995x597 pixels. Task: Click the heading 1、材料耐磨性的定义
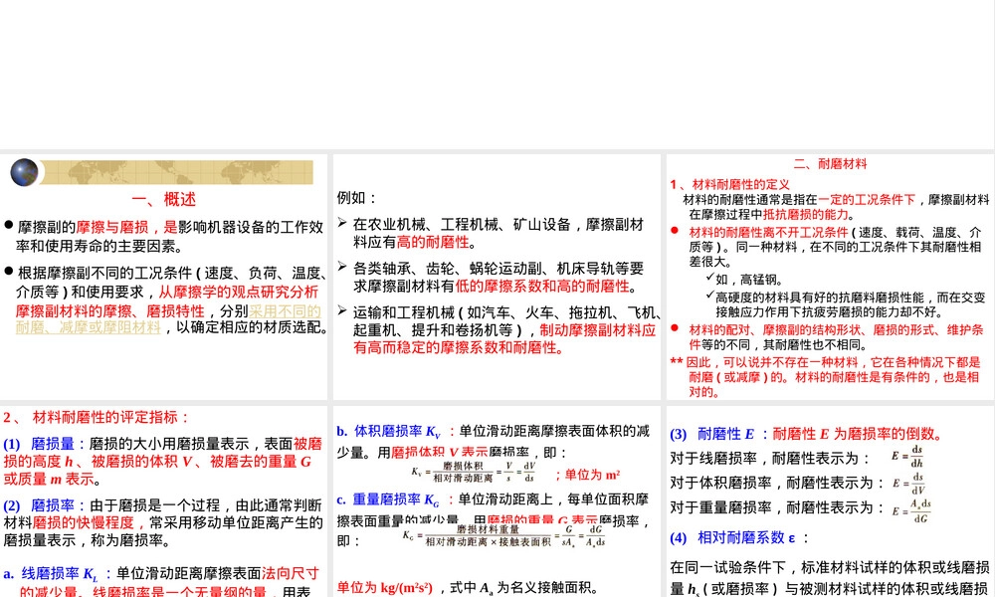(x=729, y=184)
